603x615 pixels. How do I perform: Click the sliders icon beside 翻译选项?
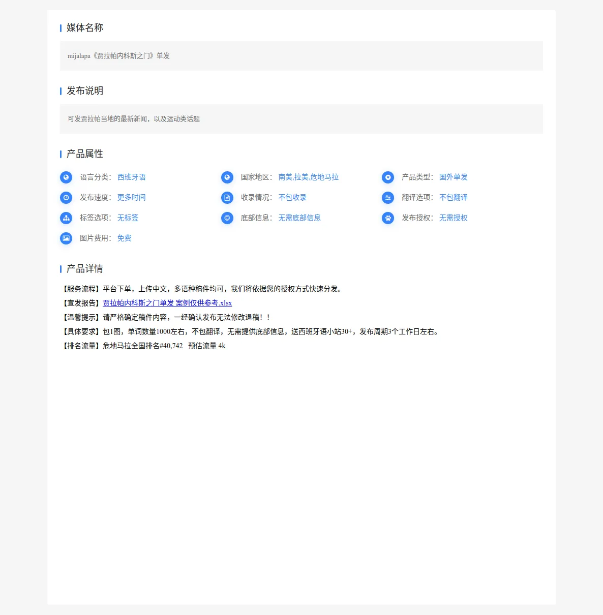pyautogui.click(x=388, y=198)
